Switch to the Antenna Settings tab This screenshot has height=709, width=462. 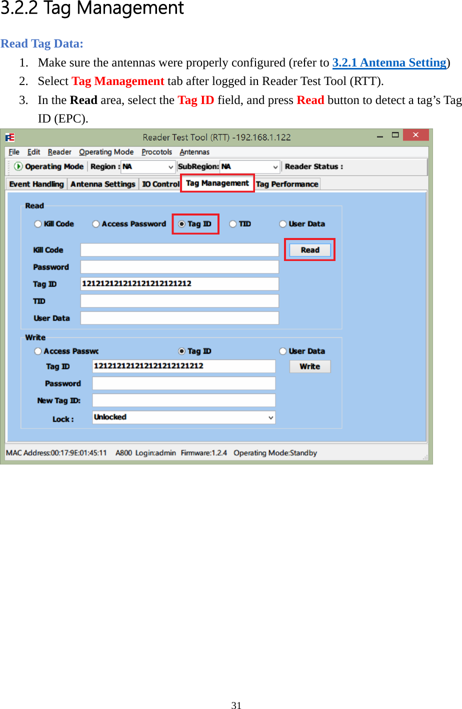click(102, 183)
